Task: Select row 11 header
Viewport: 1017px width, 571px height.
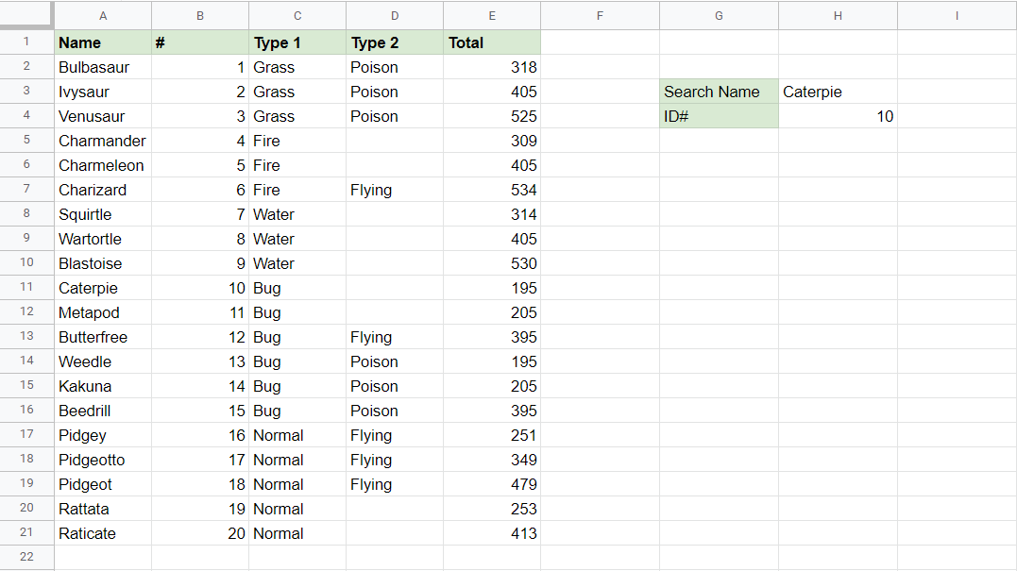Action: (26, 288)
